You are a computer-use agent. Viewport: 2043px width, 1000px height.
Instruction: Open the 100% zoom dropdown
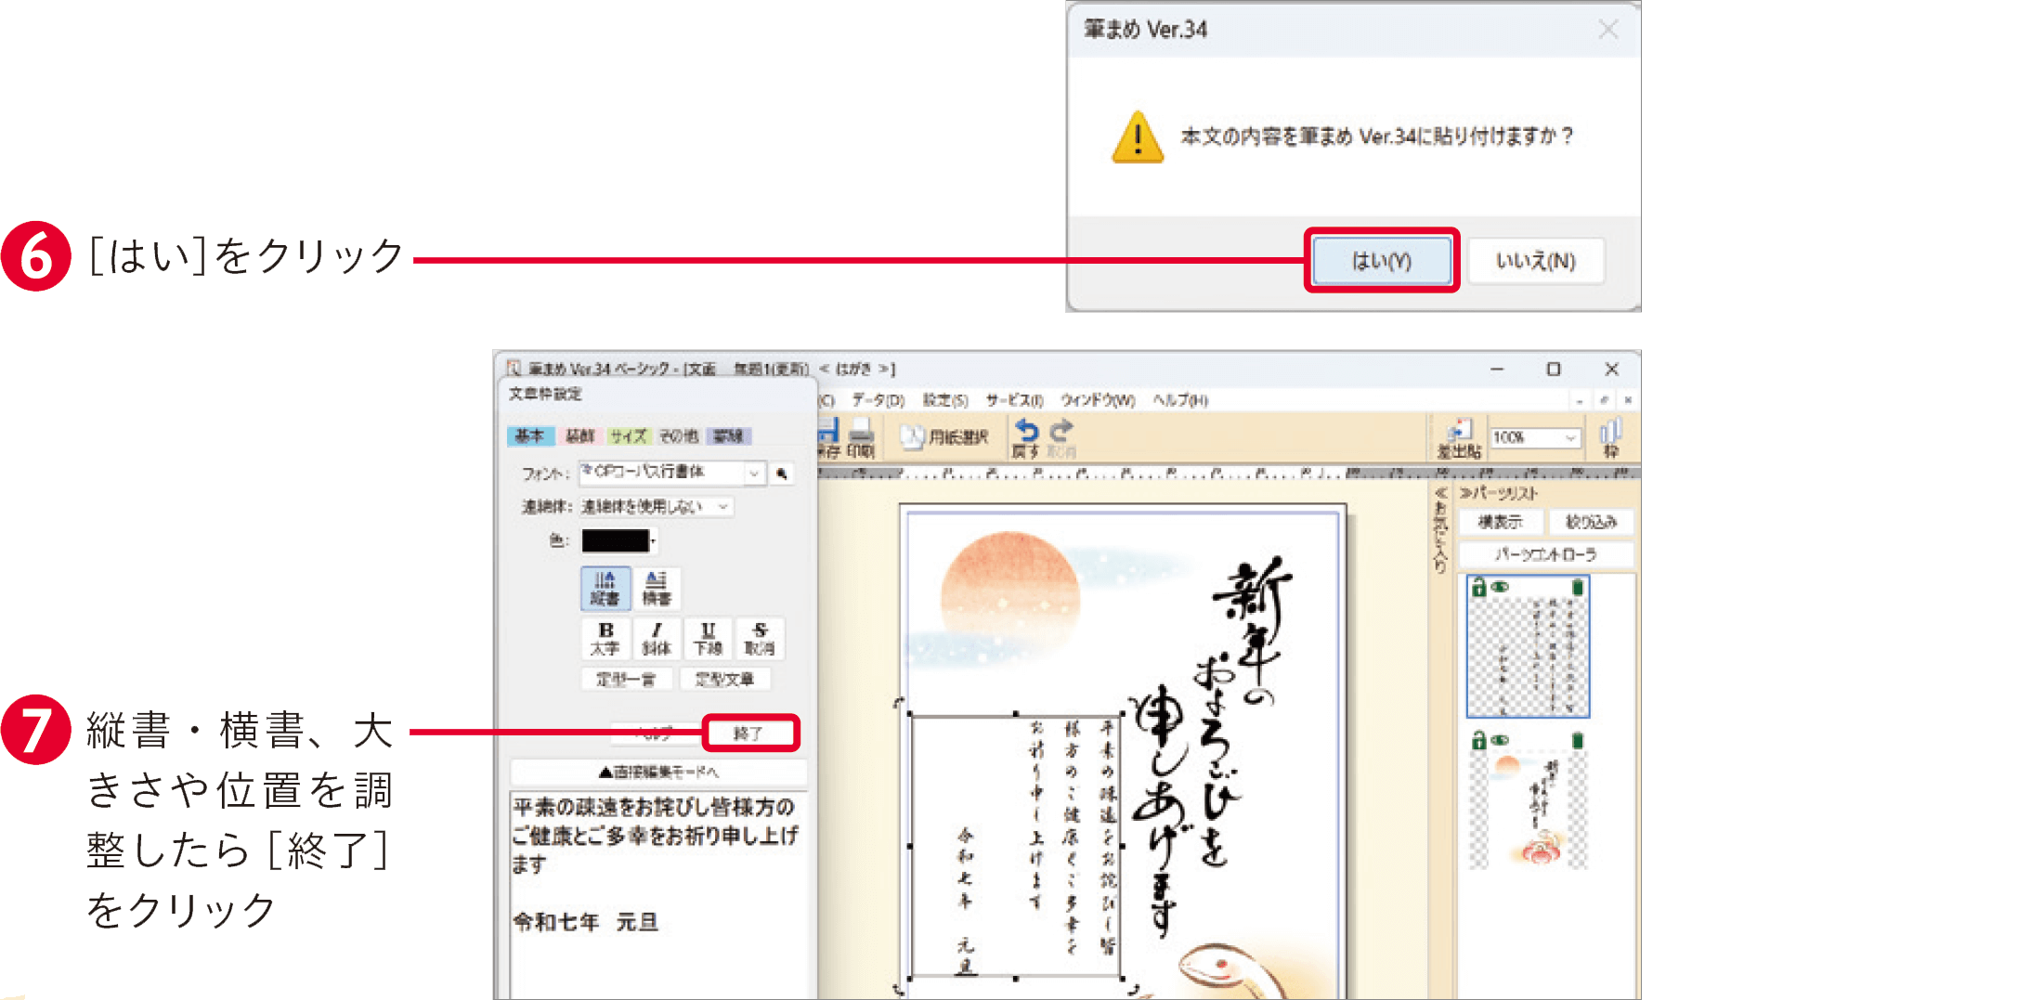[x=1535, y=437]
